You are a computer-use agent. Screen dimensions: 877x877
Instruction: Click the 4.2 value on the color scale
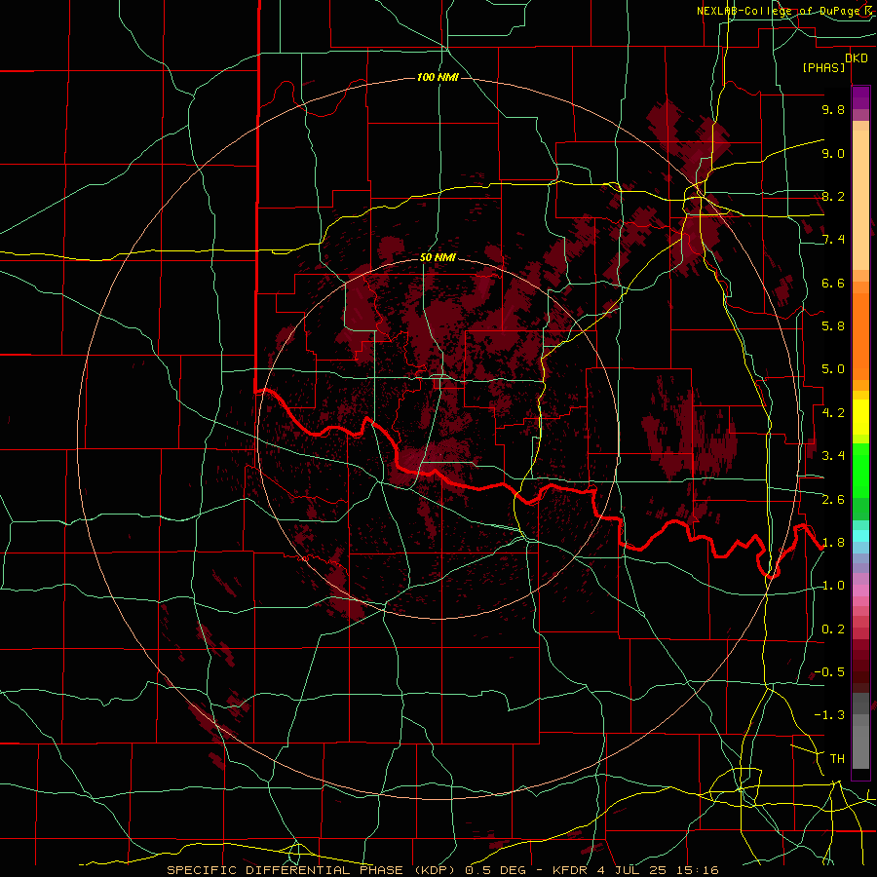point(833,413)
